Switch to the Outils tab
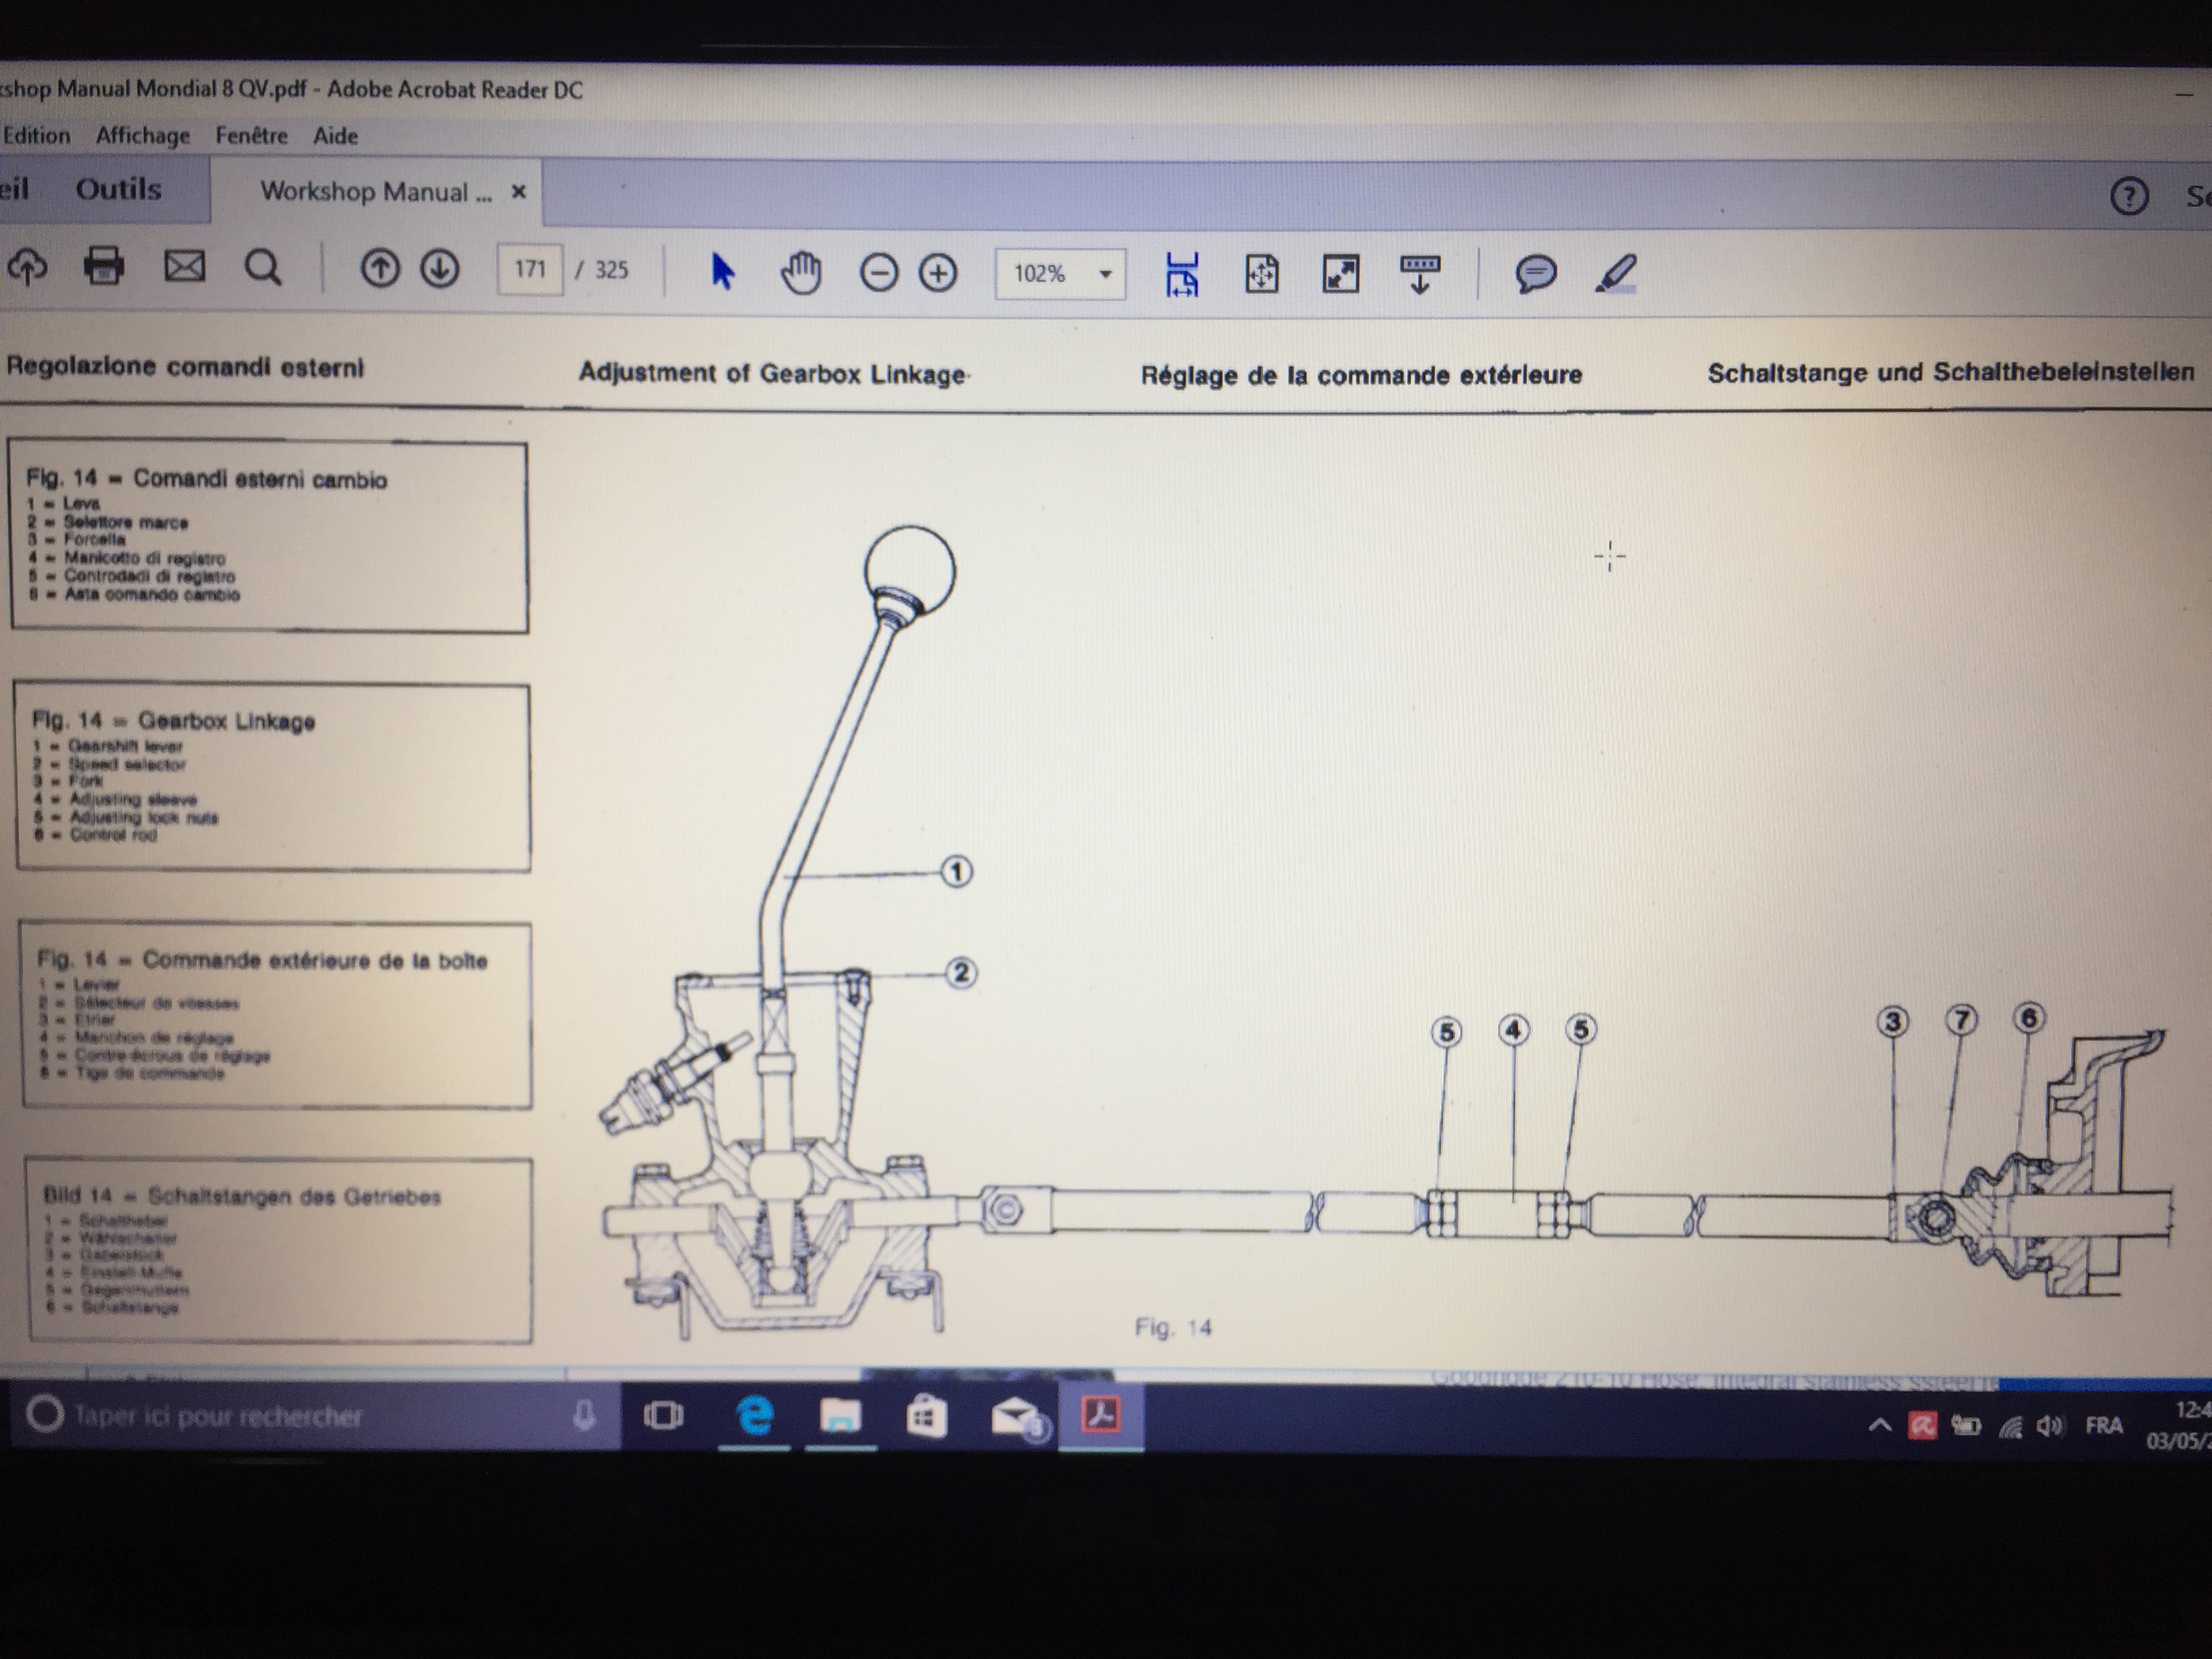The height and width of the screenshot is (1659, 2212). click(x=119, y=189)
